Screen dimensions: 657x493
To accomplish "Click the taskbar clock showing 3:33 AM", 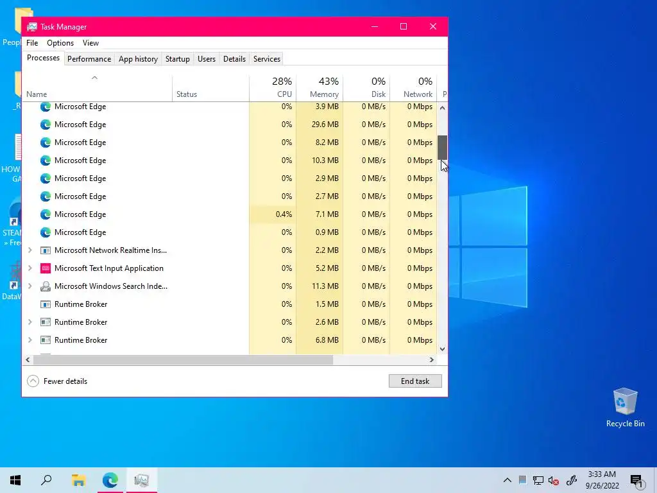I will coord(602,480).
